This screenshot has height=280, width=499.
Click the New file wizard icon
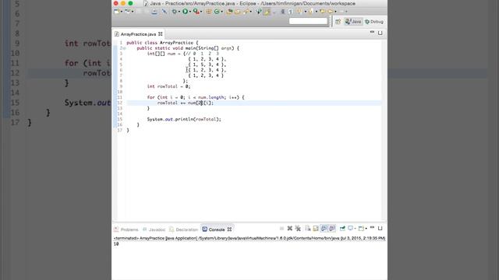[116, 12]
